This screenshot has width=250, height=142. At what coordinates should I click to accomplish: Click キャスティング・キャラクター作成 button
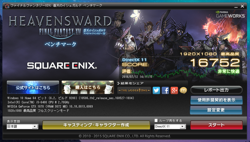(x=96, y=125)
